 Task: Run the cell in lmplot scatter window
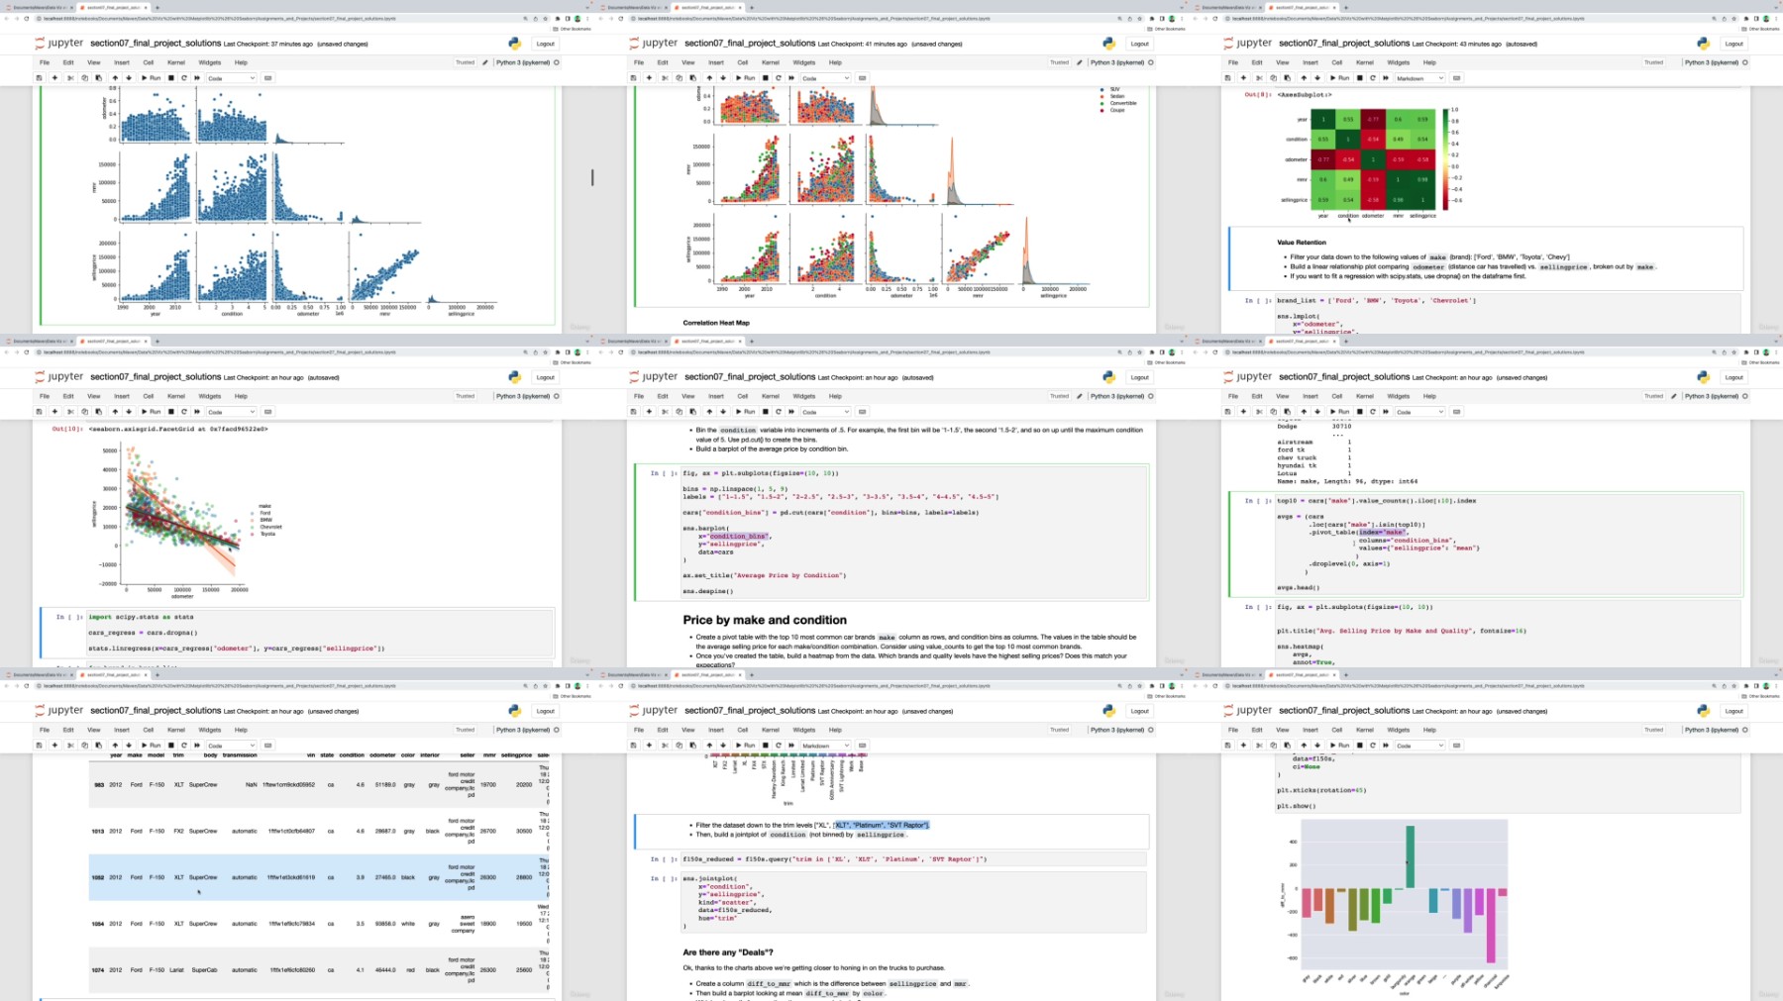tap(152, 412)
